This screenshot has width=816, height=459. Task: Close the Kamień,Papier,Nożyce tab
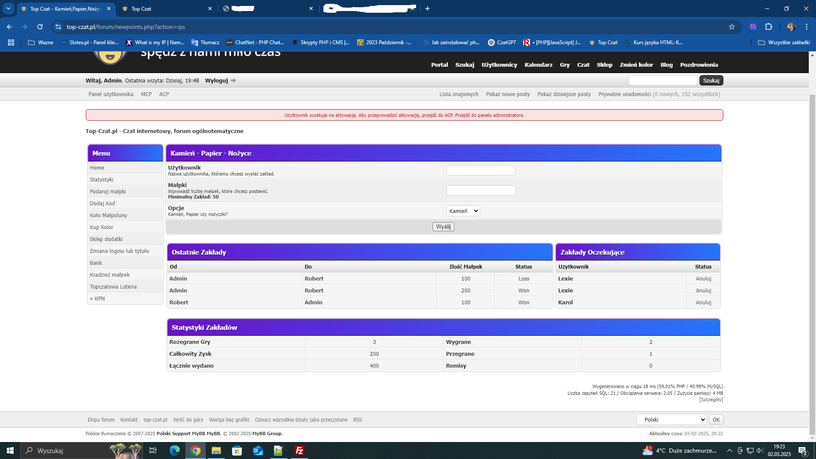point(109,8)
